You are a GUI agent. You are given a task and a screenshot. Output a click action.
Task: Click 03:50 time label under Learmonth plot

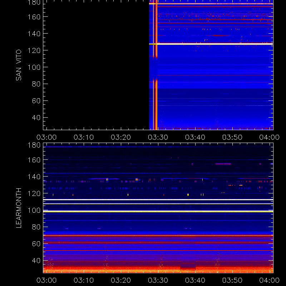(232, 280)
